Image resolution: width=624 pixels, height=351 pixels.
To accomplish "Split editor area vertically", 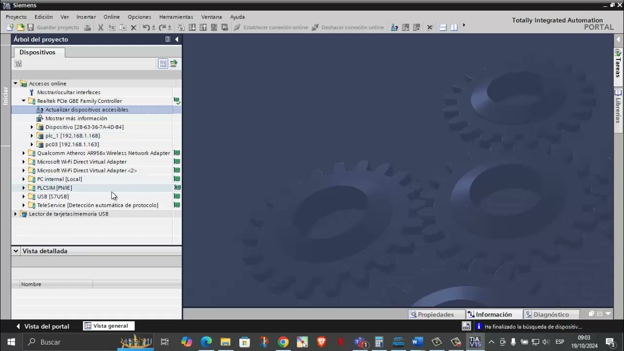I will coord(454,27).
